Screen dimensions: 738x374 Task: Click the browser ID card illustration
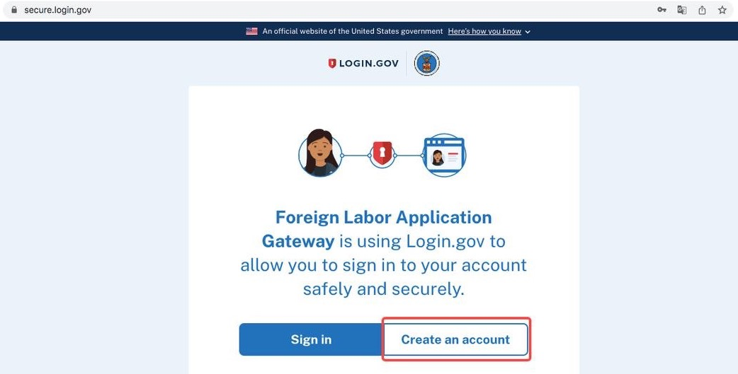(x=444, y=156)
